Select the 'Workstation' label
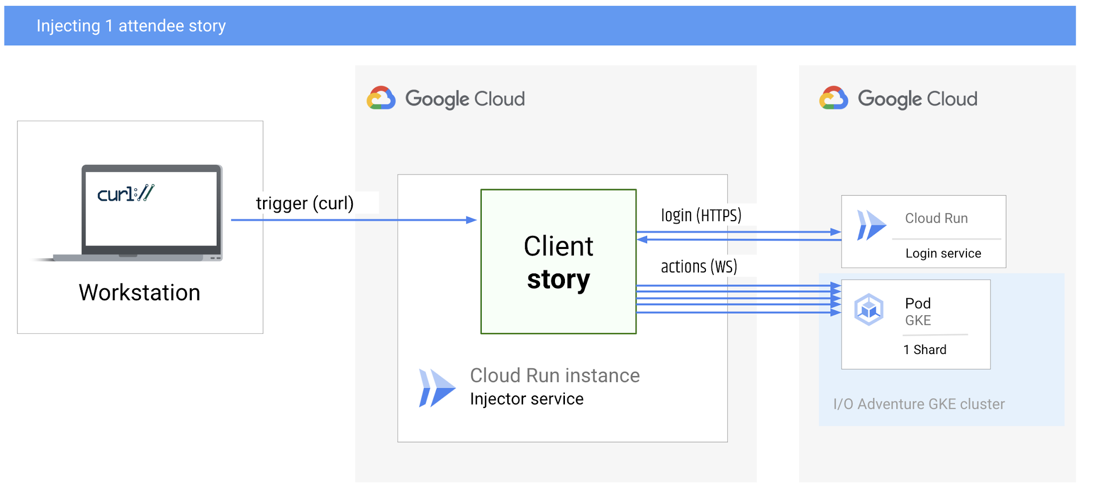This screenshot has height=498, width=1096. click(x=139, y=292)
